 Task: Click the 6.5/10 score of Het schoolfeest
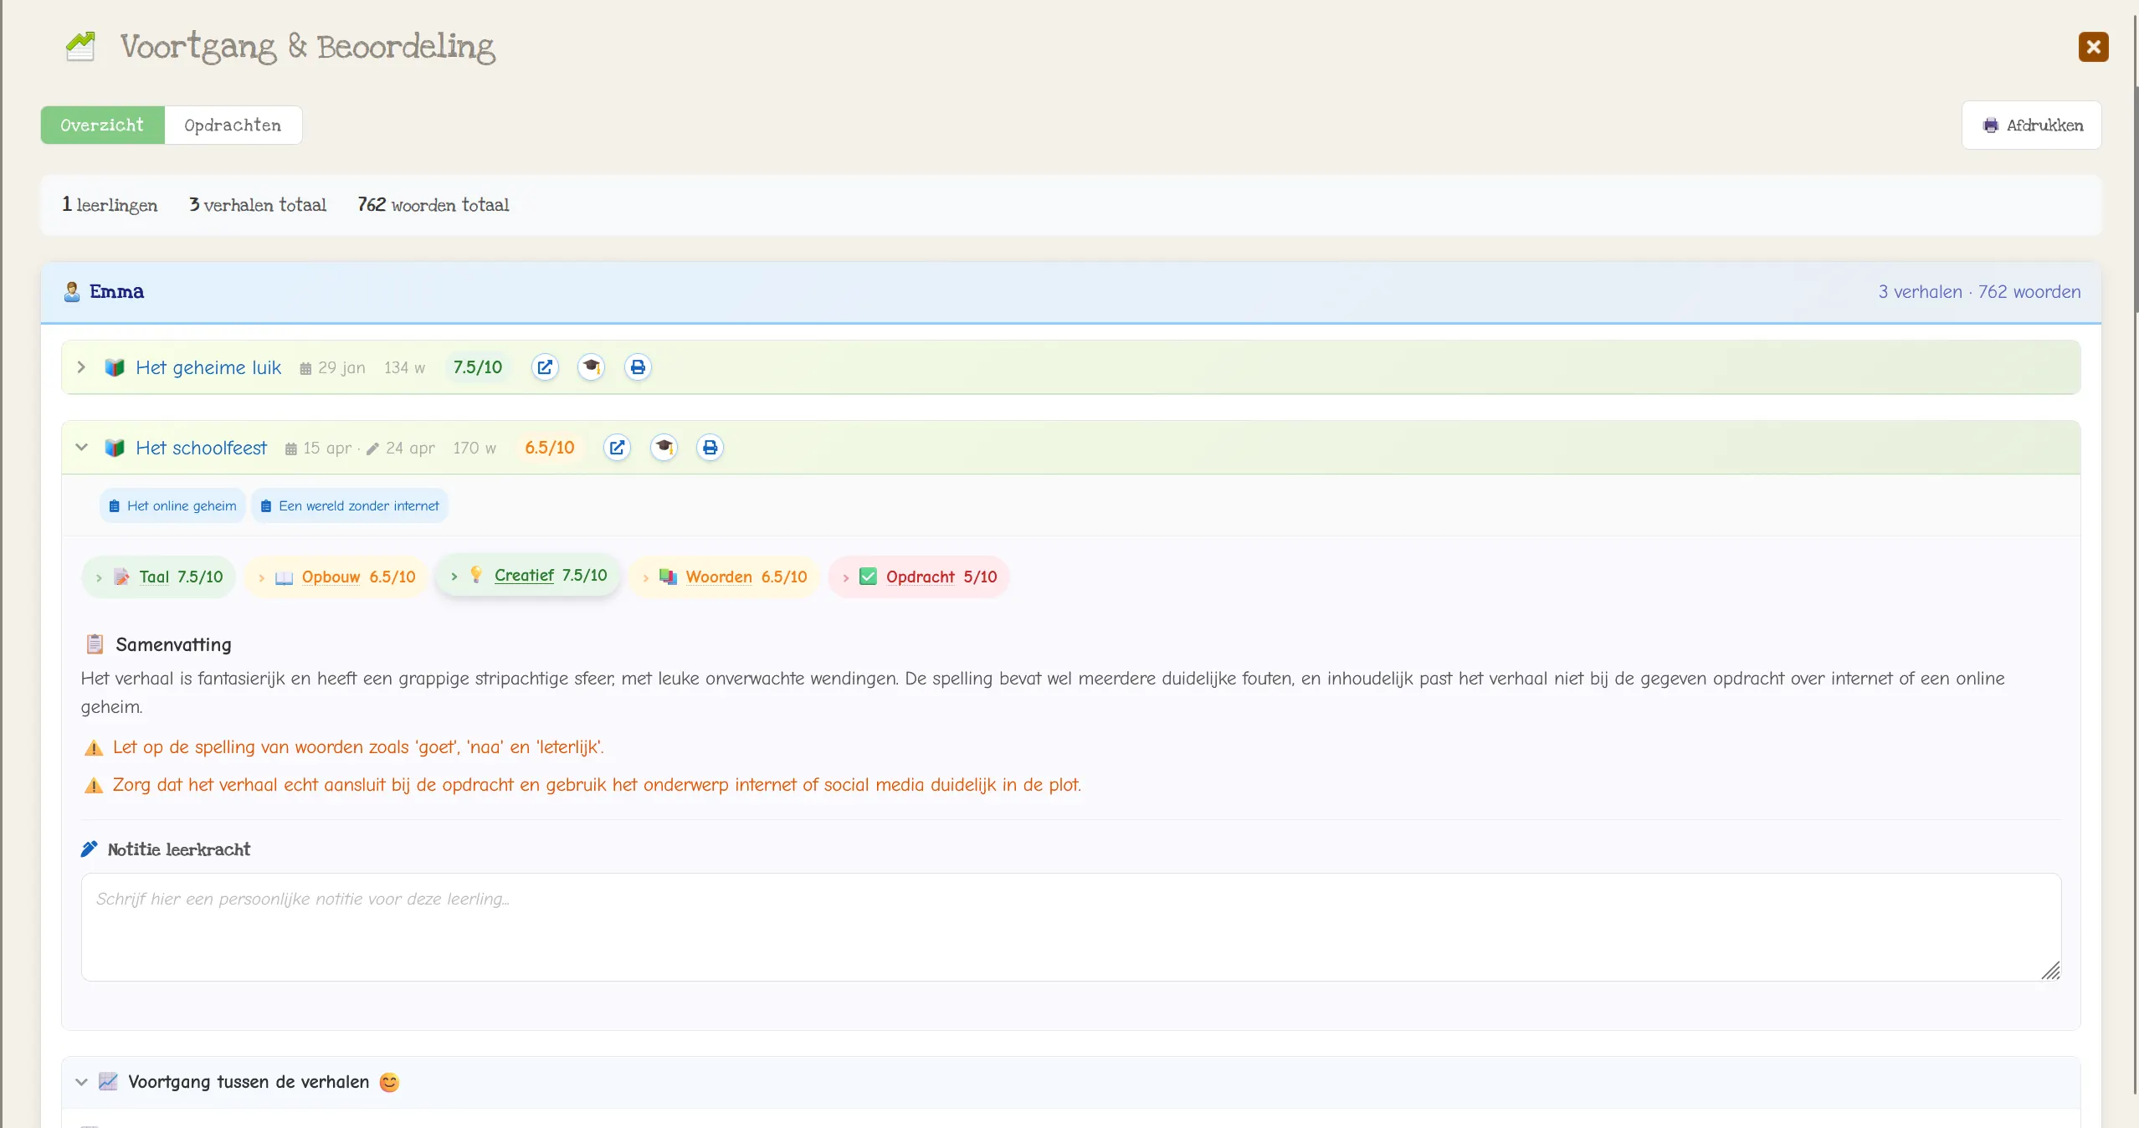[550, 448]
